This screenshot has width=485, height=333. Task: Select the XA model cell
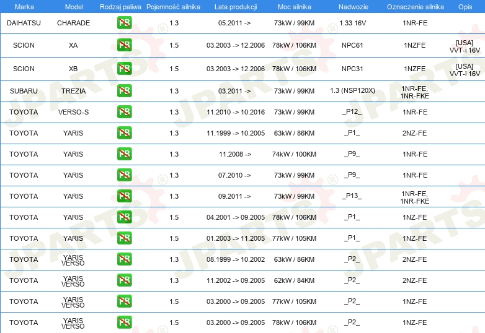tap(73, 45)
